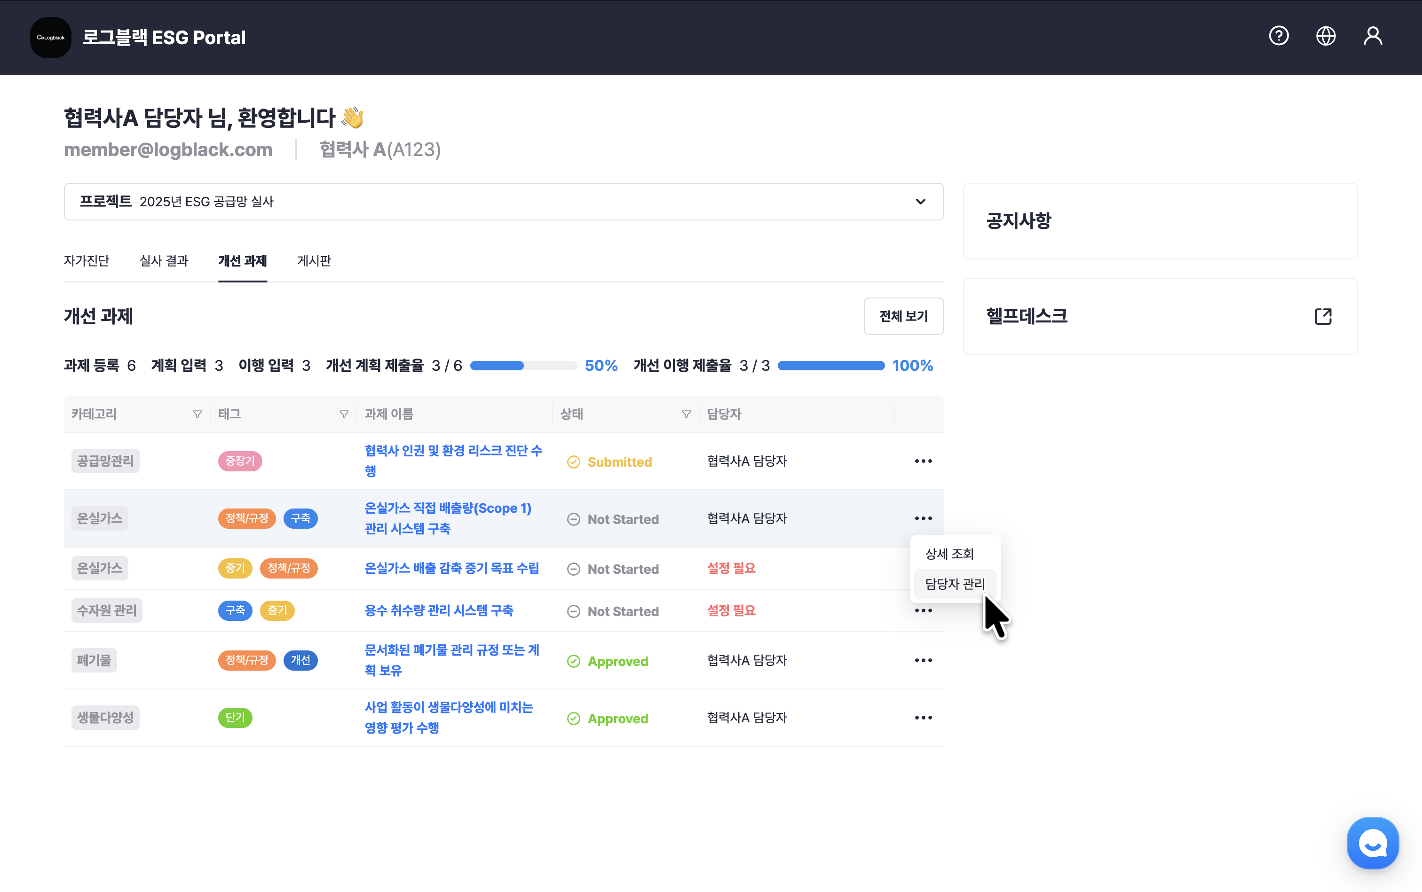Viewport: 1422px width, 892px height.
Task: Open more options for 생물다양성 row
Action: (923, 717)
